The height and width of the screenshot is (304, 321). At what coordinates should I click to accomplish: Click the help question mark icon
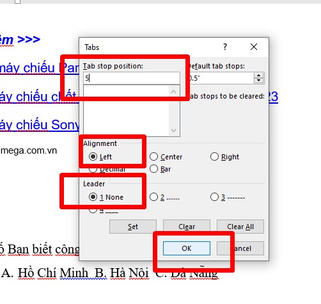pos(225,47)
